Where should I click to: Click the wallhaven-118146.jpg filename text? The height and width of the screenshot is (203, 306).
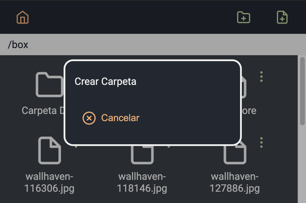142,182
